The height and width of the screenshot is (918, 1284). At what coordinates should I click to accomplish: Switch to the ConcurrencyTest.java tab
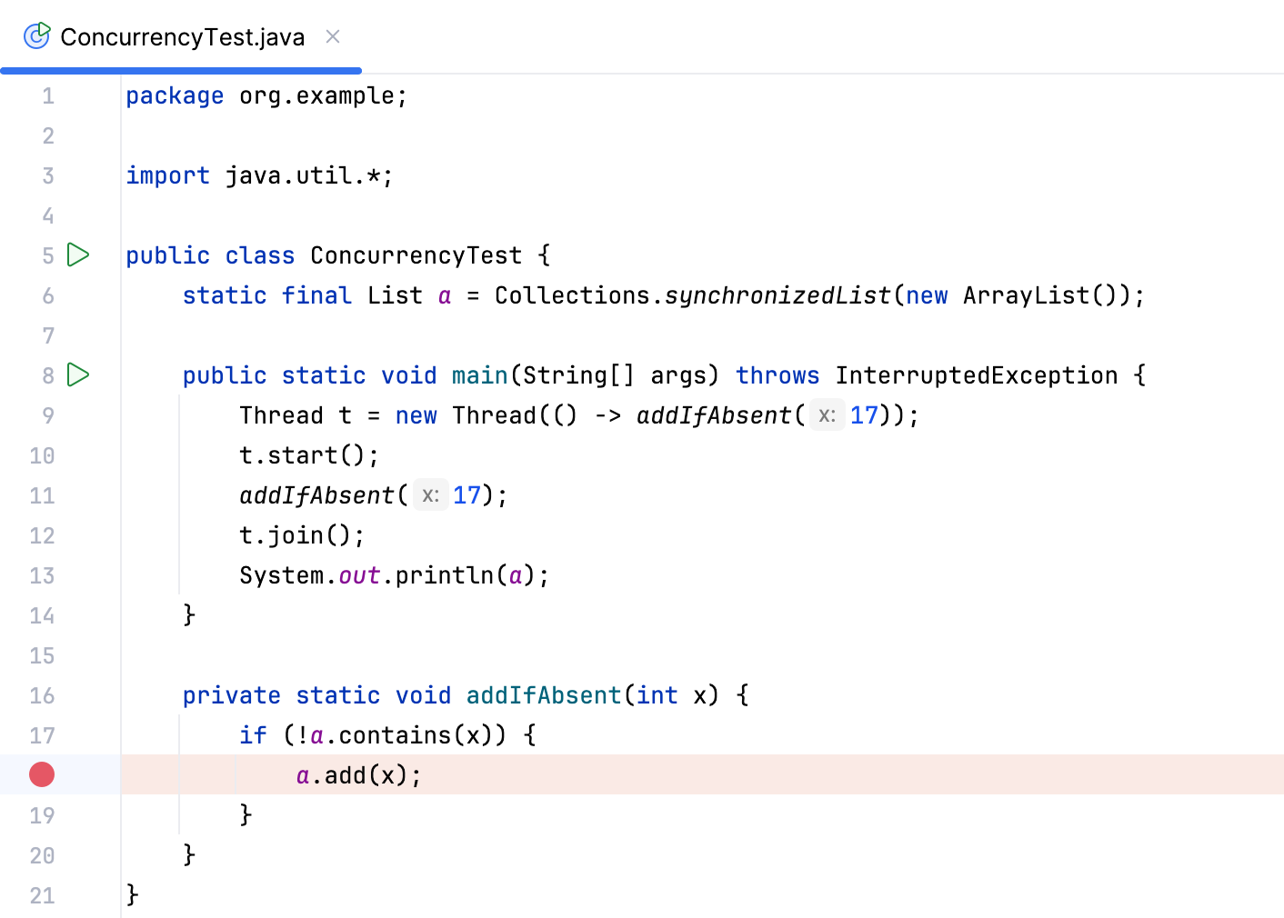point(180,35)
